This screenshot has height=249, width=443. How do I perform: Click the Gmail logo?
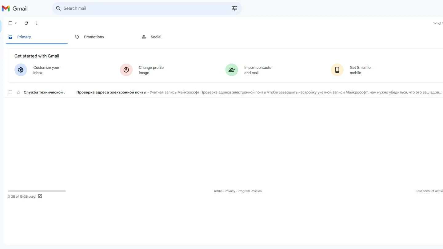point(15,8)
